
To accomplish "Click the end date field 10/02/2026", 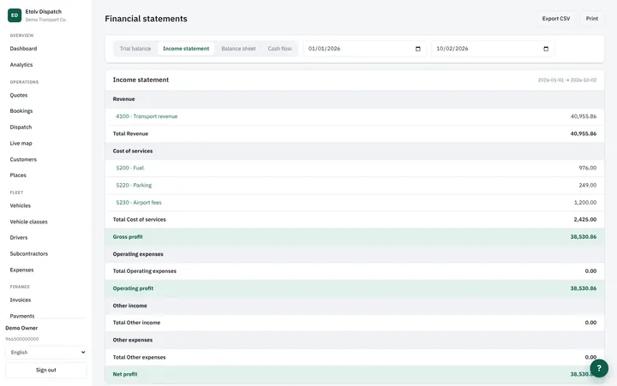I will pos(492,49).
